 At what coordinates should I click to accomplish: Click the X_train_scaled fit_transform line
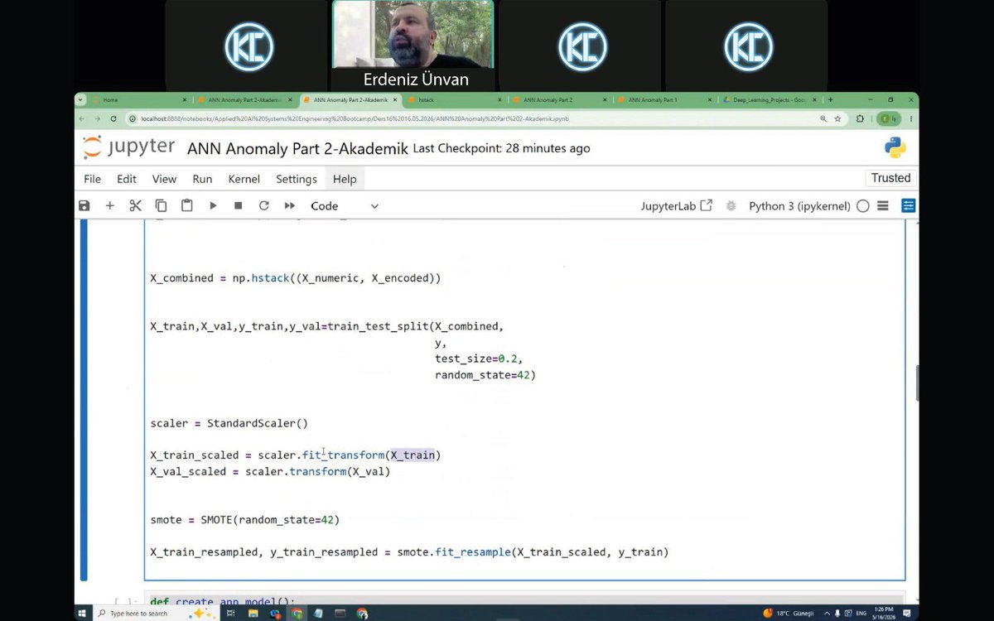coord(296,455)
